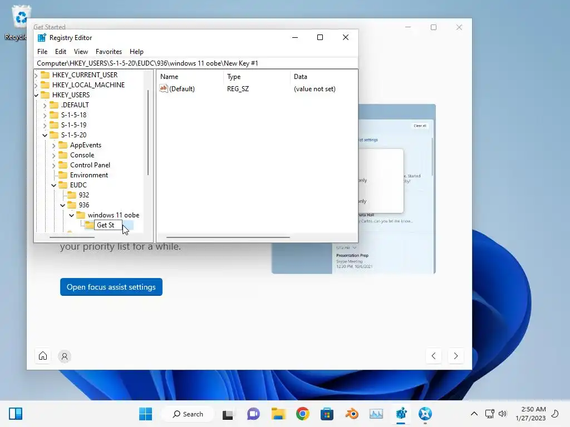Collapse the windows 11 oobe key
The height and width of the screenshot is (427, 570).
point(72,215)
